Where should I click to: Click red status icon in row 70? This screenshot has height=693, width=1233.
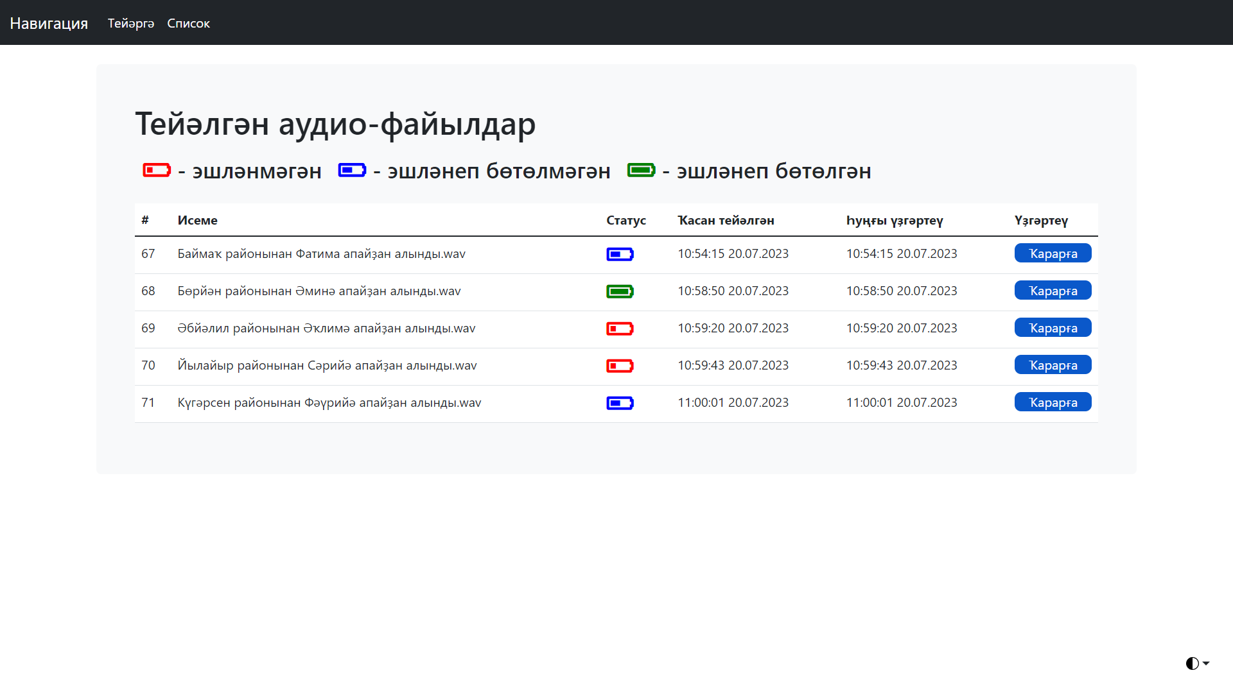point(620,366)
